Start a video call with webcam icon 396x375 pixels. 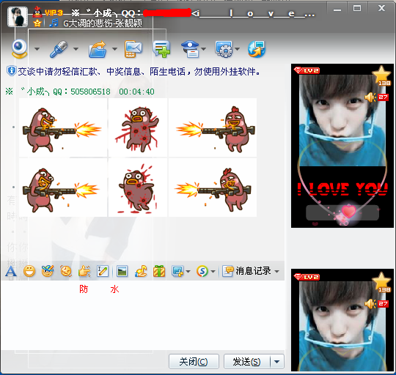20,48
